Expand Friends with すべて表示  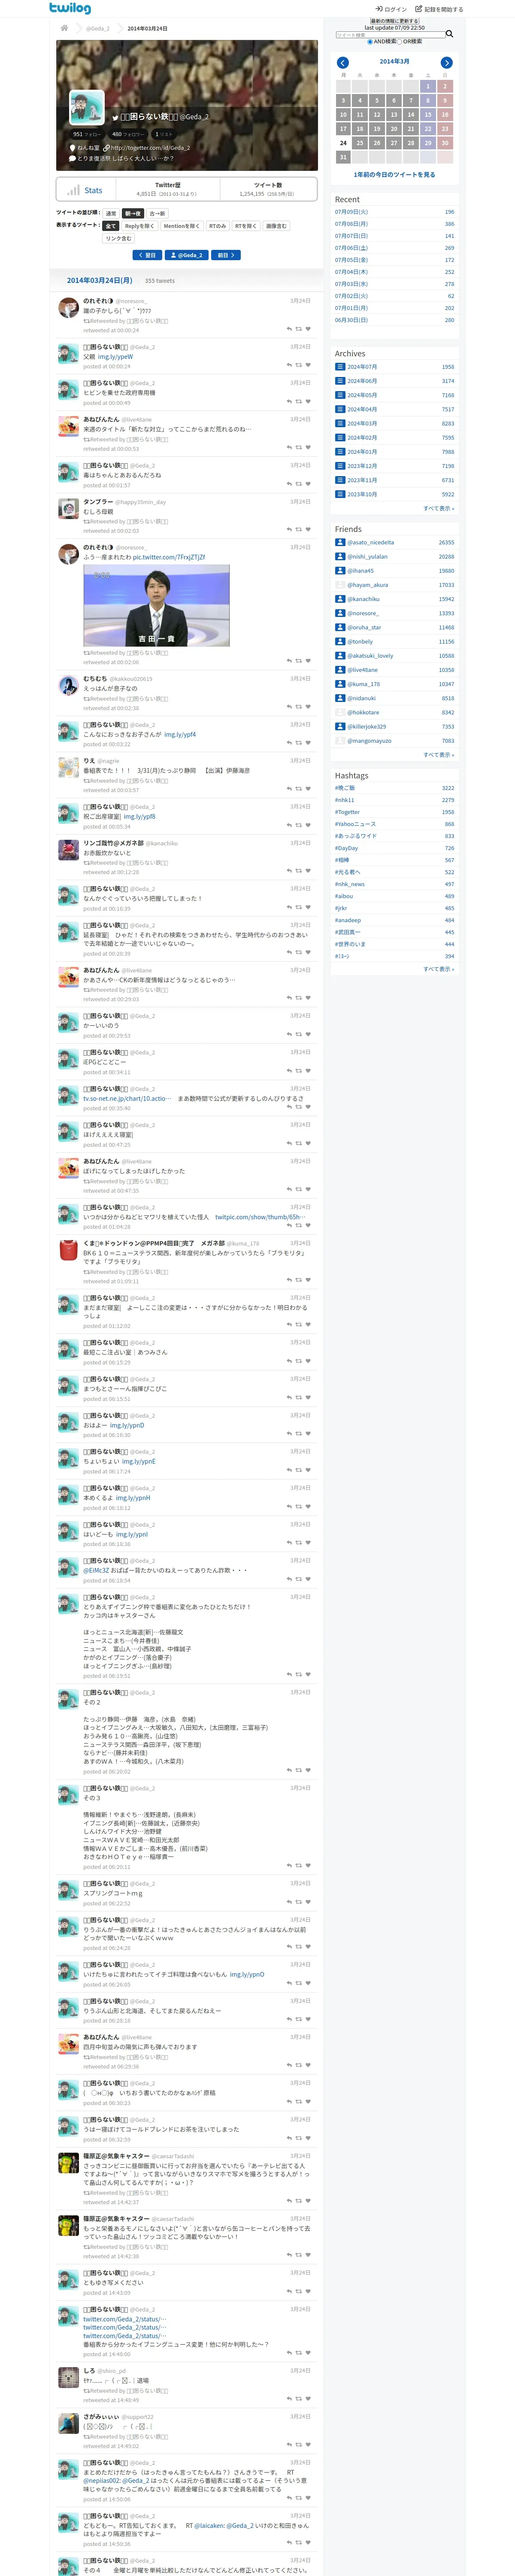point(438,755)
